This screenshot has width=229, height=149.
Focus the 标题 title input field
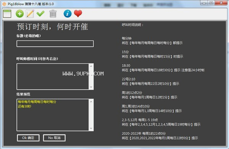(x=55, y=44)
